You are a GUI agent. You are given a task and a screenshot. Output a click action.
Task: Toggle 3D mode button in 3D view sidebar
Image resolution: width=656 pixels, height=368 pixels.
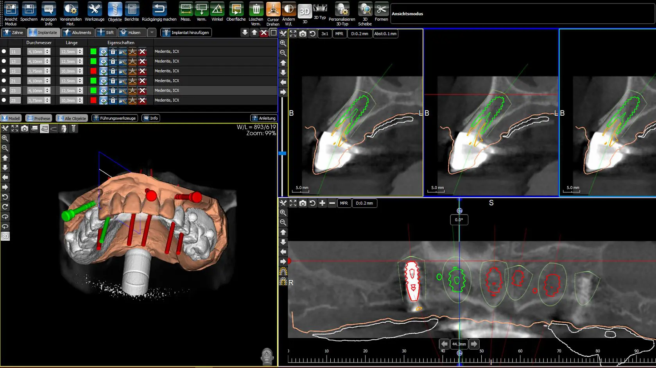click(5, 236)
